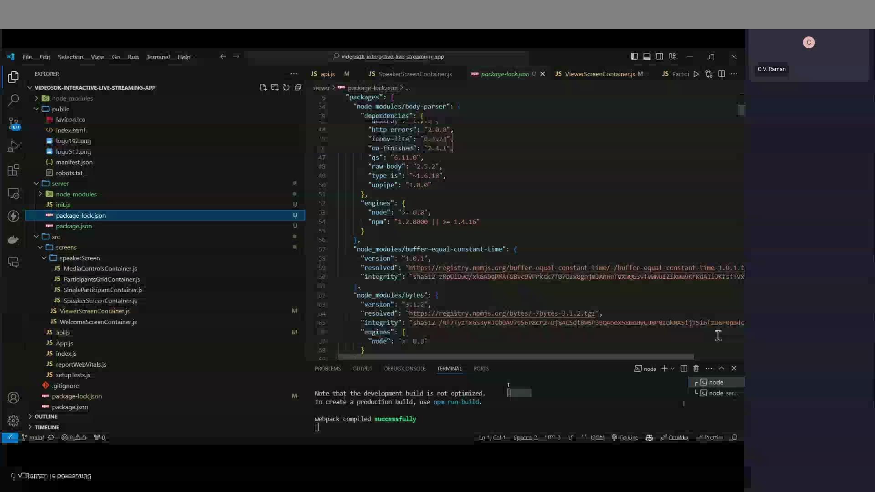Open the File menu

[x=27, y=57]
